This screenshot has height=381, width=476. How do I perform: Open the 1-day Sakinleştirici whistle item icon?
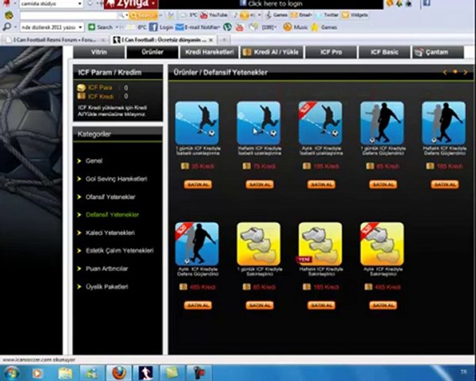pos(259,243)
